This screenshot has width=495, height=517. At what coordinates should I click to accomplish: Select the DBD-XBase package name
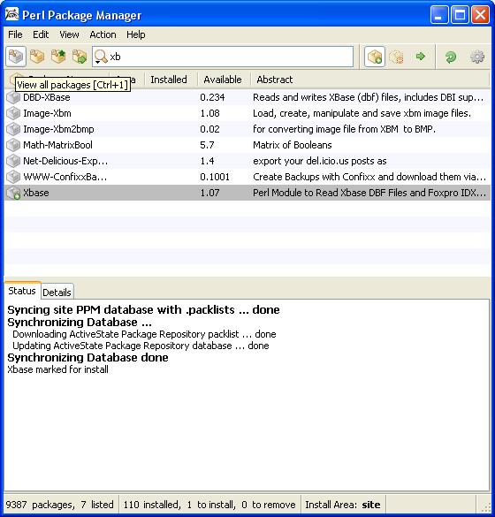coord(47,97)
